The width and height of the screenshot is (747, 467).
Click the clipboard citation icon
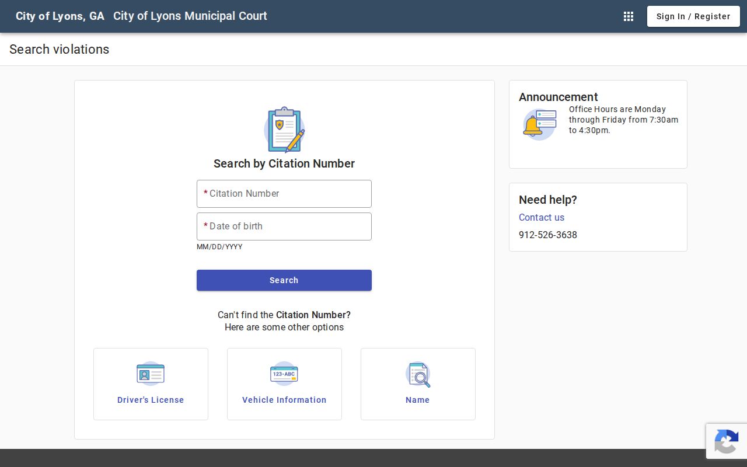(x=284, y=130)
